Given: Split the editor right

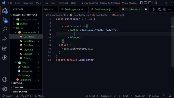Looking at the screenshot, I should pos(164,9).
